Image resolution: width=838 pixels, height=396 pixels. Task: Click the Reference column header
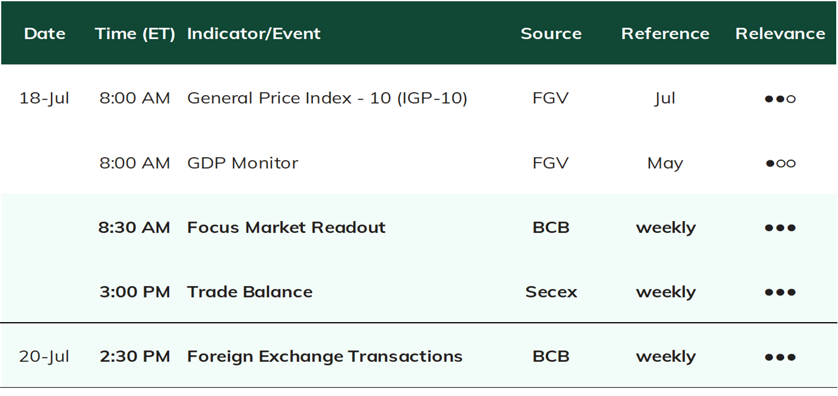coord(665,33)
